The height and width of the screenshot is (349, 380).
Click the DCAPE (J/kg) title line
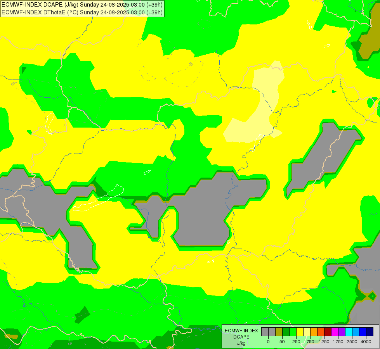82,5
